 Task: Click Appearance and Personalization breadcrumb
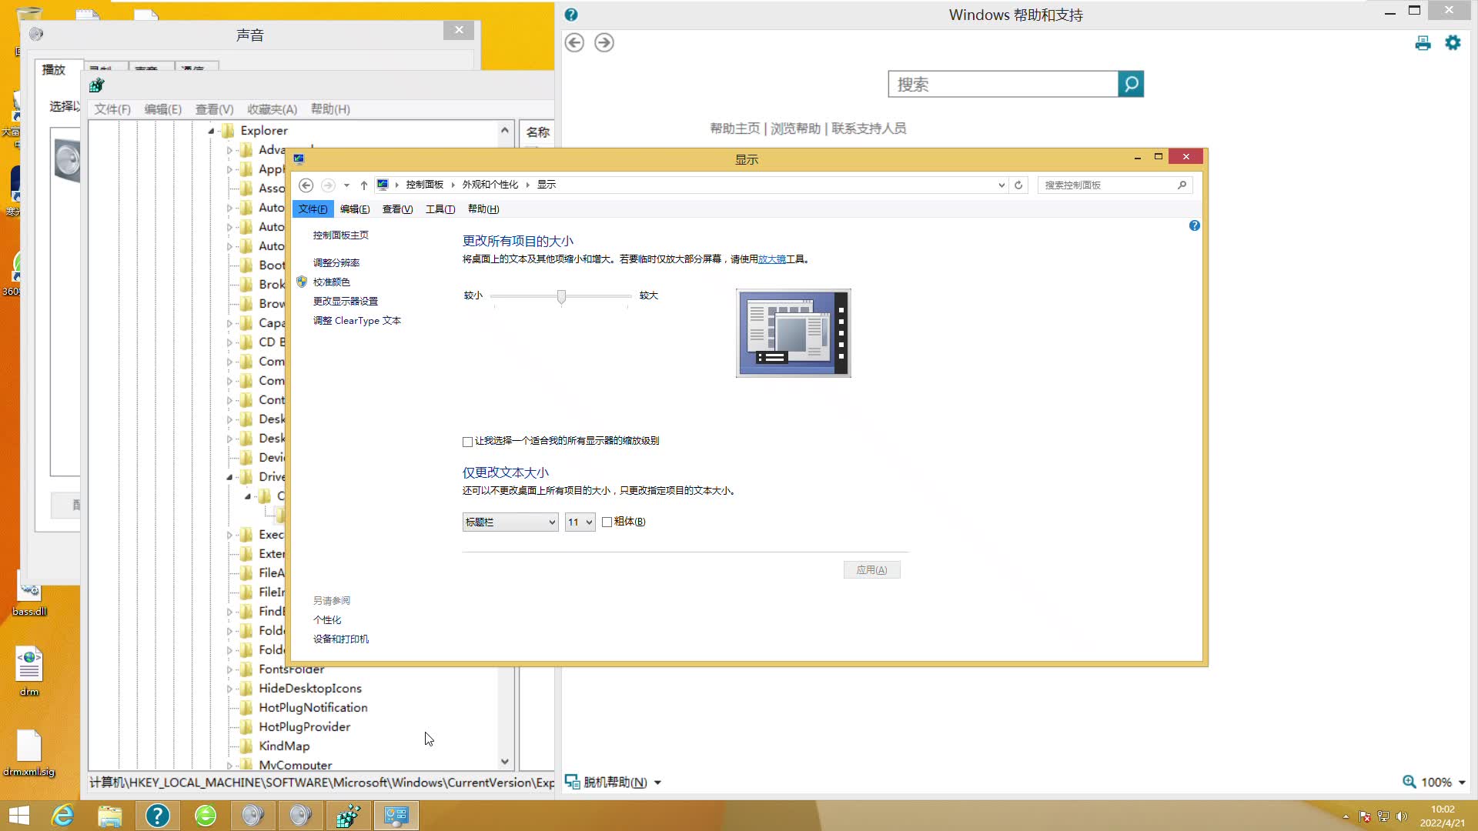pos(490,185)
